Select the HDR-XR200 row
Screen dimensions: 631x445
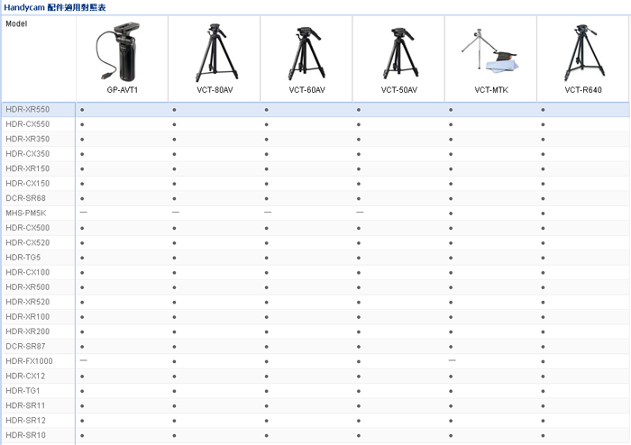(x=315, y=331)
